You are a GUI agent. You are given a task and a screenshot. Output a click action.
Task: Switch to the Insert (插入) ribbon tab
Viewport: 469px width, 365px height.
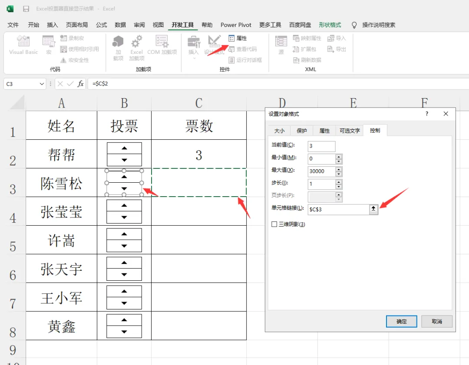click(x=53, y=25)
